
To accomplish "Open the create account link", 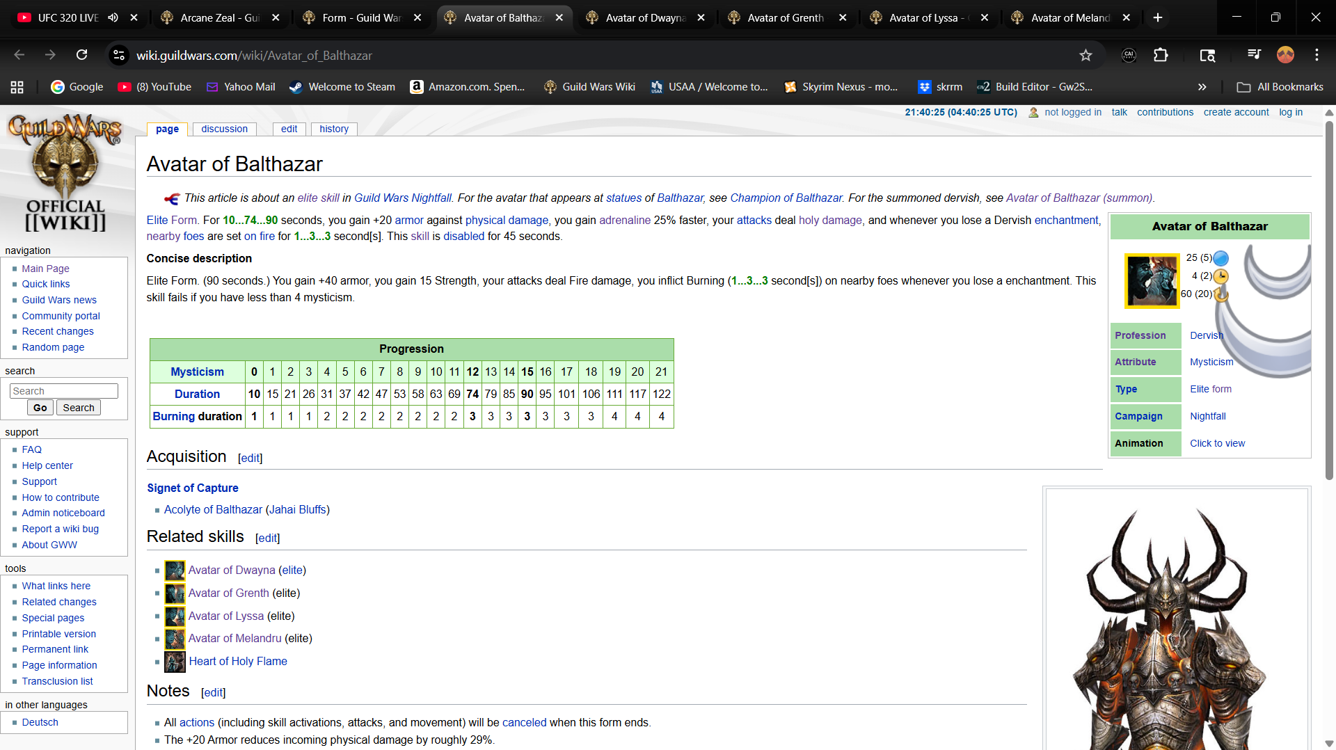I will coord(1236,112).
